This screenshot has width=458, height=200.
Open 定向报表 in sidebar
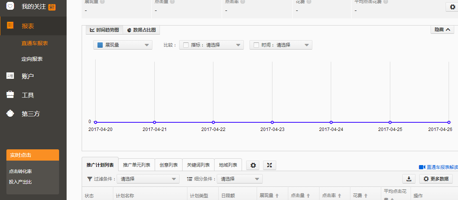[32, 59]
